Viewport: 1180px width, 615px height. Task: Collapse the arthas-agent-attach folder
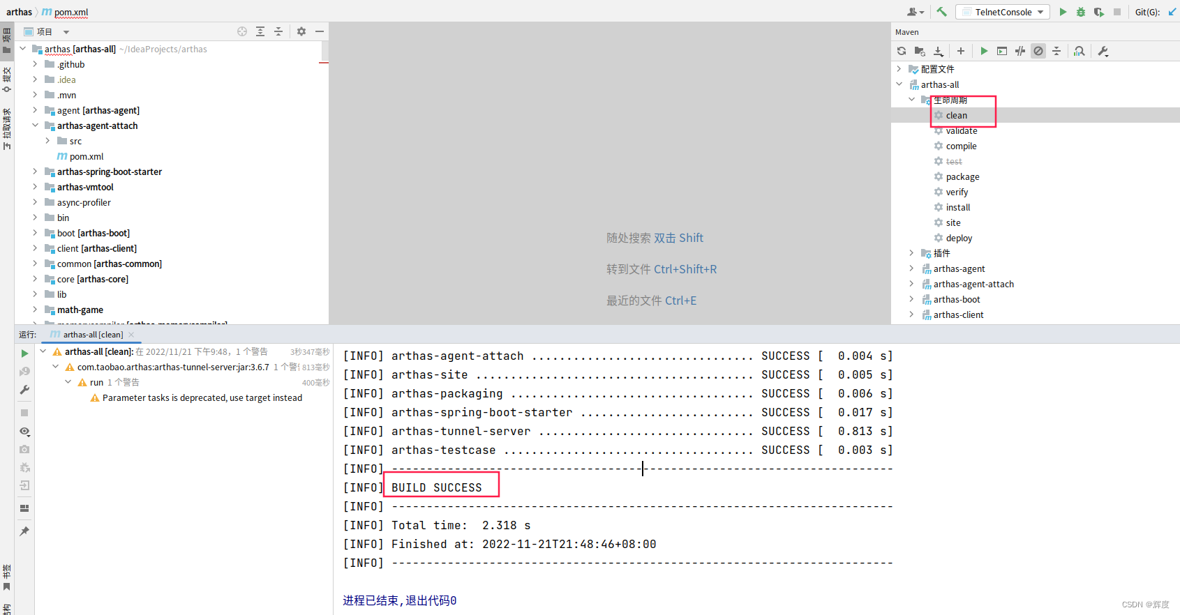35,126
